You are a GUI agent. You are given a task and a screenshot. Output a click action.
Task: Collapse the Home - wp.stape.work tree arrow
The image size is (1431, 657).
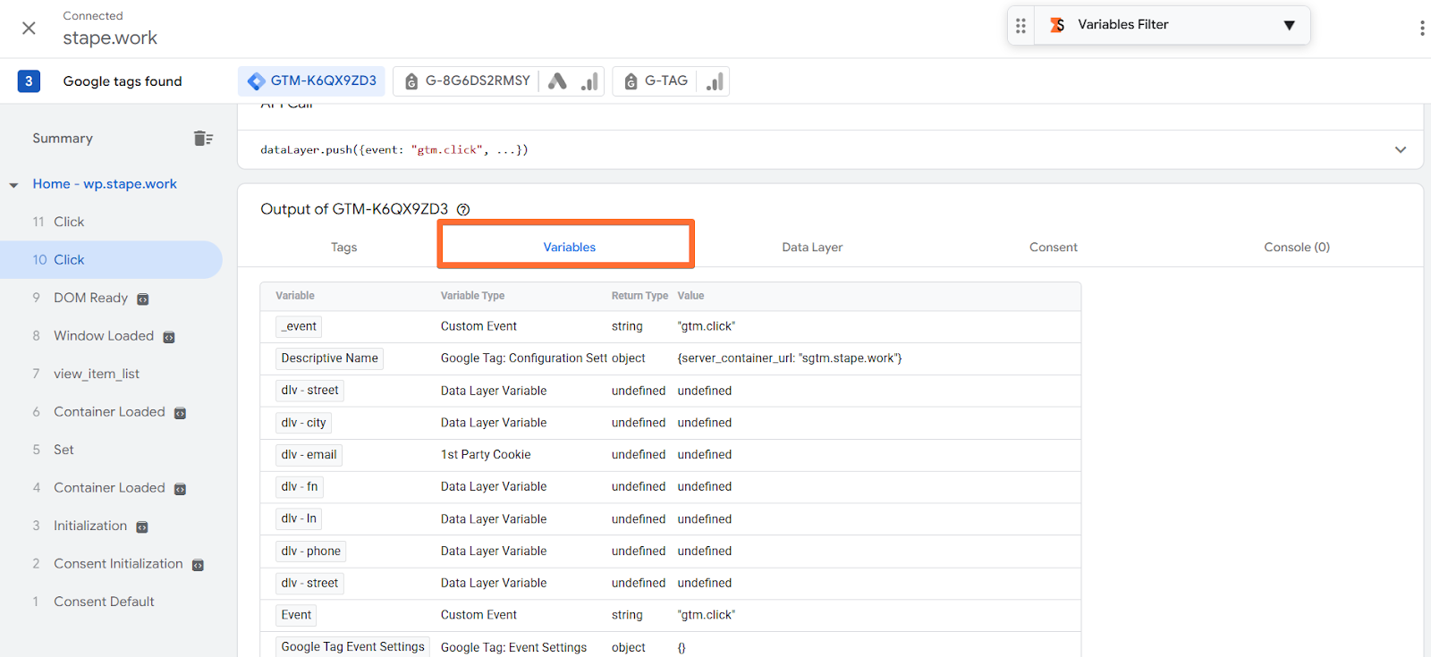coord(13,185)
